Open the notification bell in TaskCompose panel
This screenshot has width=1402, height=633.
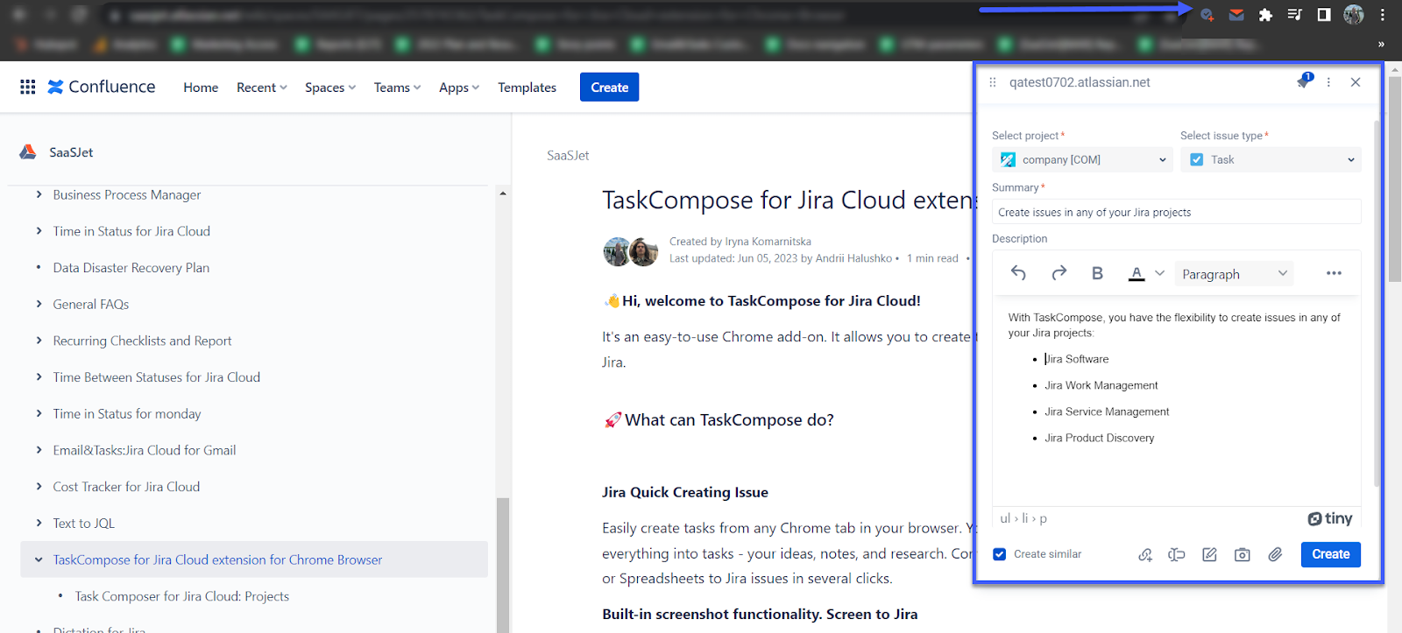1303,82
